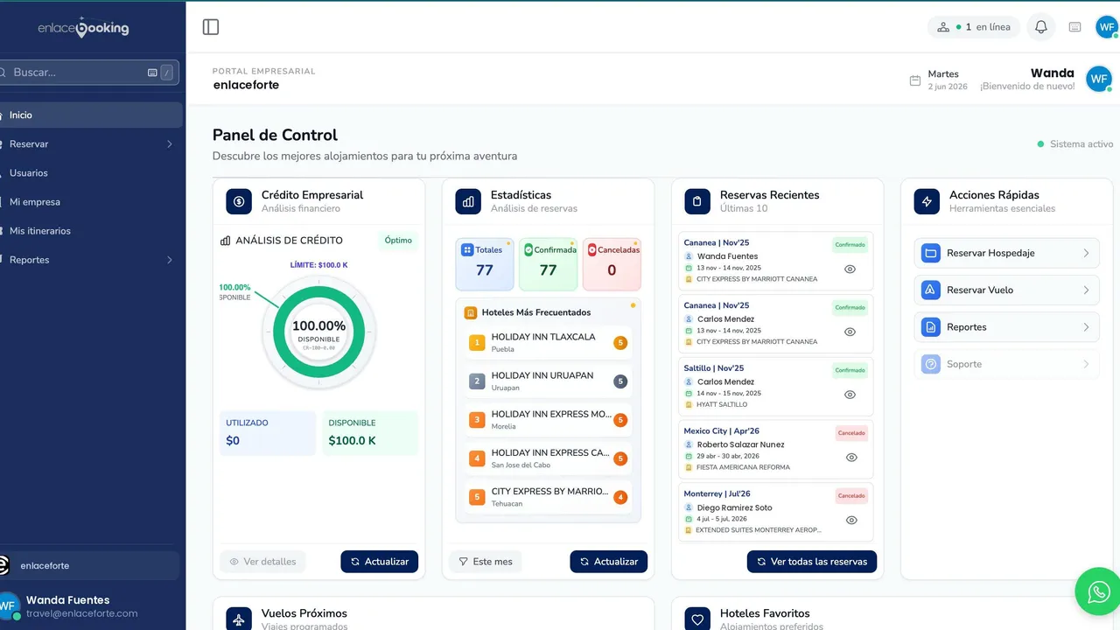Click the Crédito Empresarial dollar icon
The width and height of the screenshot is (1120, 630).
tap(239, 201)
